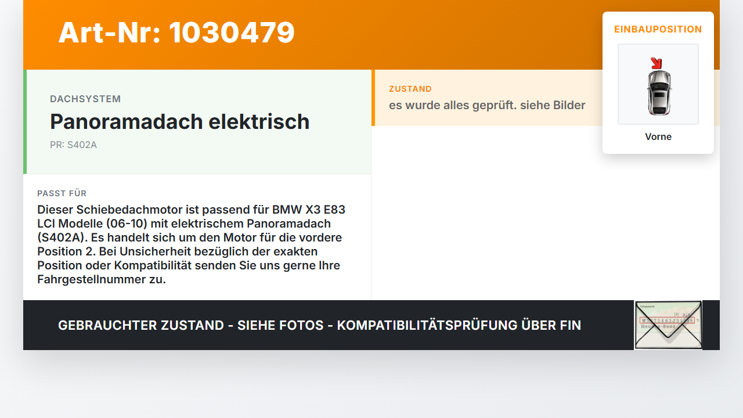Click the vehicle registration envelope thumbnail
Screen dimensions: 743x418
[x=668, y=325]
